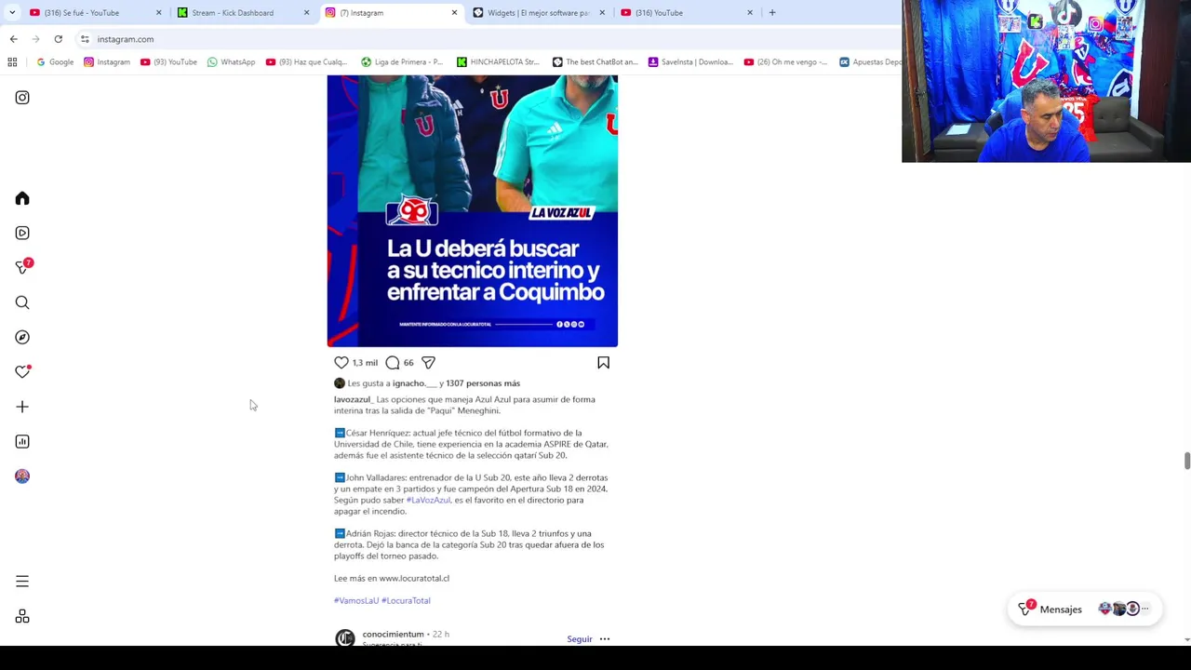Open the Mensajes floating panel
Screen dimensions: 1191x670
[x=1085, y=609]
